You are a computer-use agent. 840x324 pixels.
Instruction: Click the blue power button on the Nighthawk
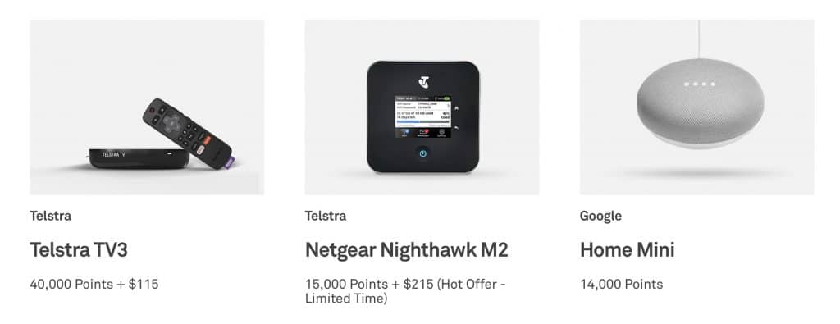coord(422,153)
